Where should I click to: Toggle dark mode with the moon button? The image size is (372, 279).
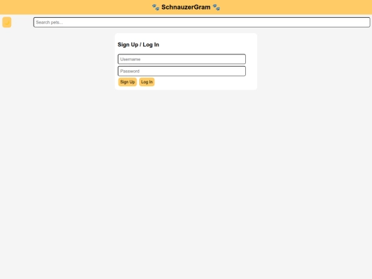pyautogui.click(x=7, y=22)
